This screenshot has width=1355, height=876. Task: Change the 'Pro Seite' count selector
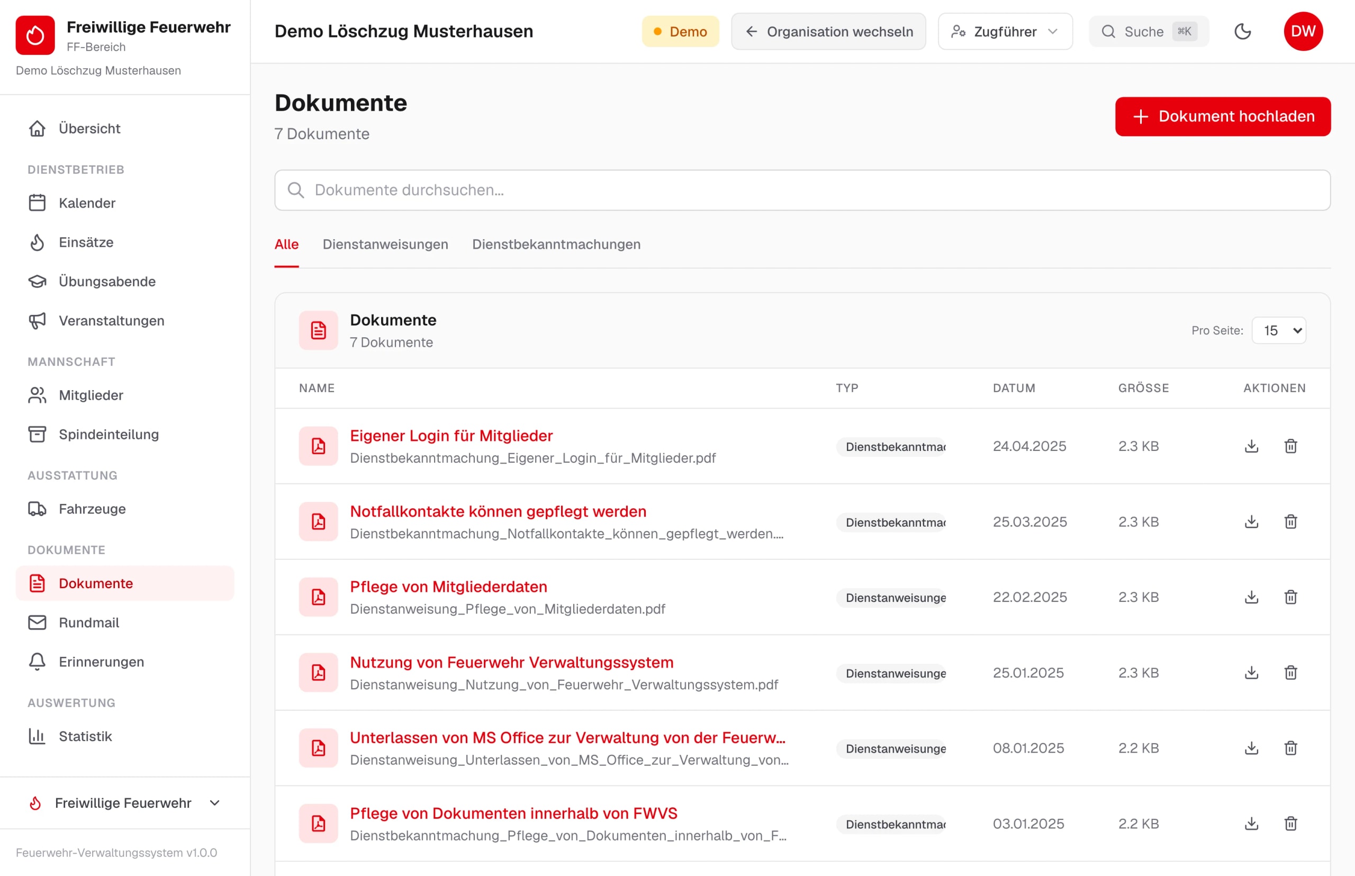click(1279, 330)
